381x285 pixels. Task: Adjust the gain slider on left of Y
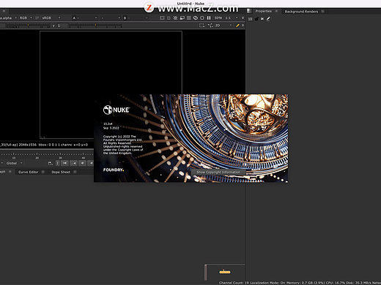click(x=27, y=26)
